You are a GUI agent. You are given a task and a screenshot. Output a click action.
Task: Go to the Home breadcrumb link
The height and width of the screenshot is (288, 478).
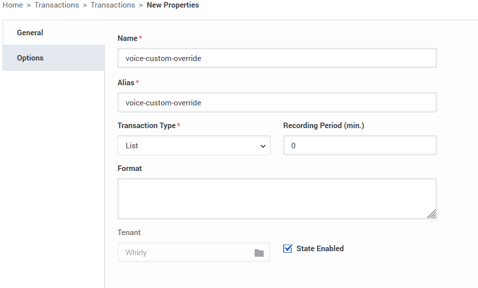pyautogui.click(x=13, y=5)
